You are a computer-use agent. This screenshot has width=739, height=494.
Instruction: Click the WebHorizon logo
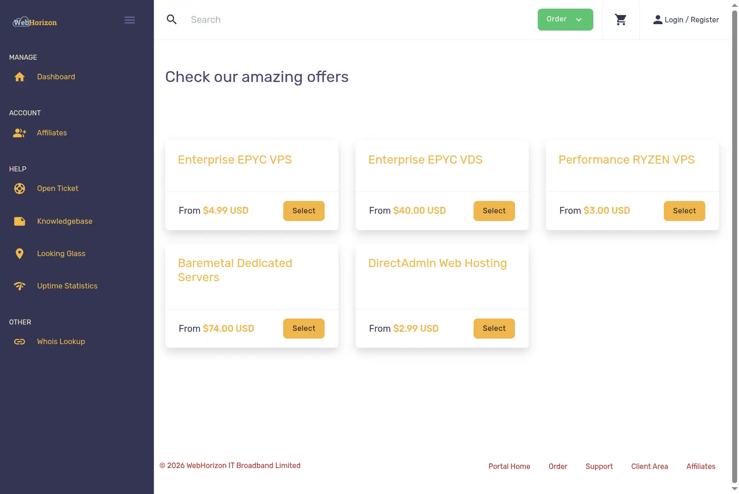35,22
